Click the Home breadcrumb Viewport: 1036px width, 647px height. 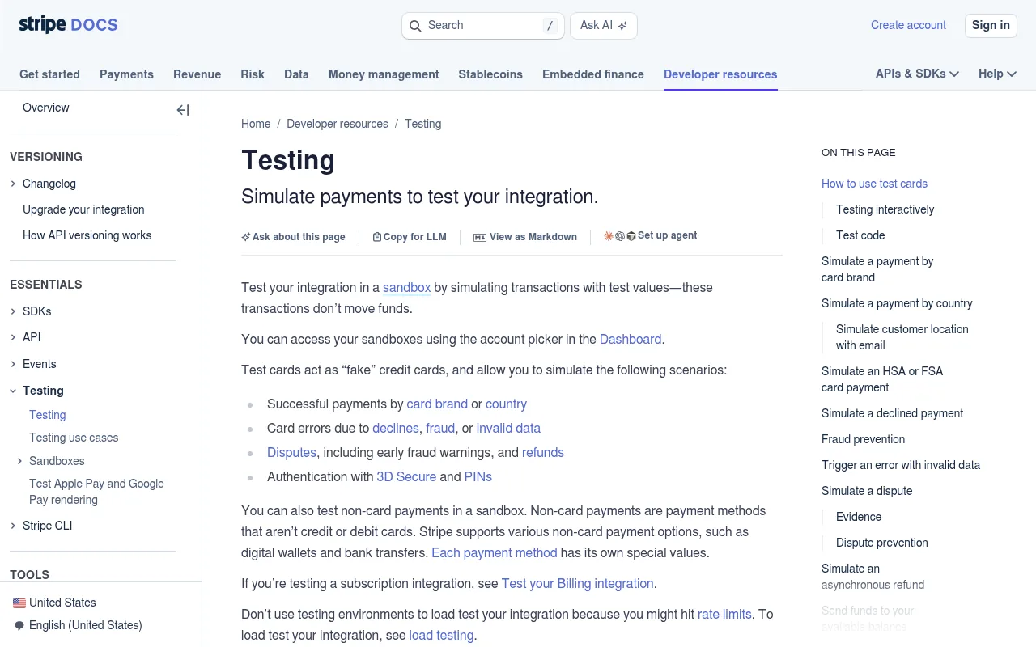click(x=256, y=124)
